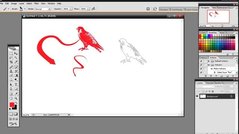This screenshot has height=134, width=239.
Task: Reset default foreground and background colors
Action: 10,109
